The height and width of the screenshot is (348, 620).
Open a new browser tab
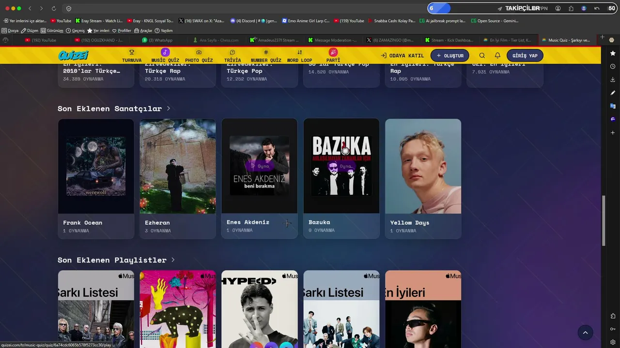(x=602, y=37)
